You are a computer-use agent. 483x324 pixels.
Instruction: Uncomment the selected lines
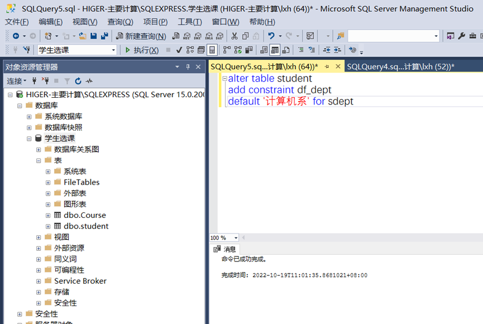pyautogui.click(x=312, y=50)
